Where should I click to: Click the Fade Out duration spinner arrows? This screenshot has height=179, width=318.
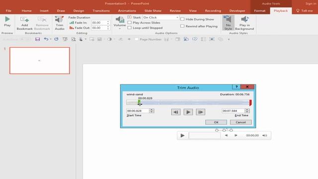108,28
